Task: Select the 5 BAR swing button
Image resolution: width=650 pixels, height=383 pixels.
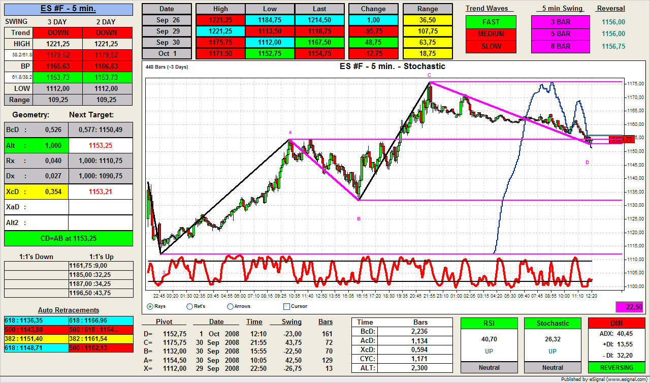Action: click(560, 34)
